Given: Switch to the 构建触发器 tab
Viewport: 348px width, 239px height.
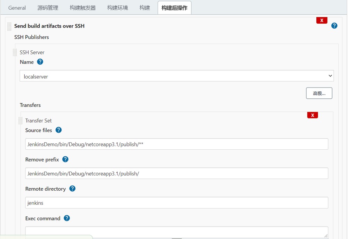Looking at the screenshot, I should point(82,8).
